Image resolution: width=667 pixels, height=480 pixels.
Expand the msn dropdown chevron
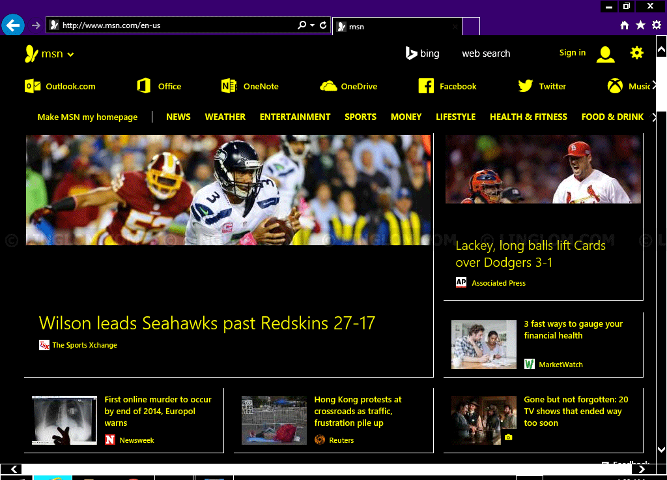[70, 55]
